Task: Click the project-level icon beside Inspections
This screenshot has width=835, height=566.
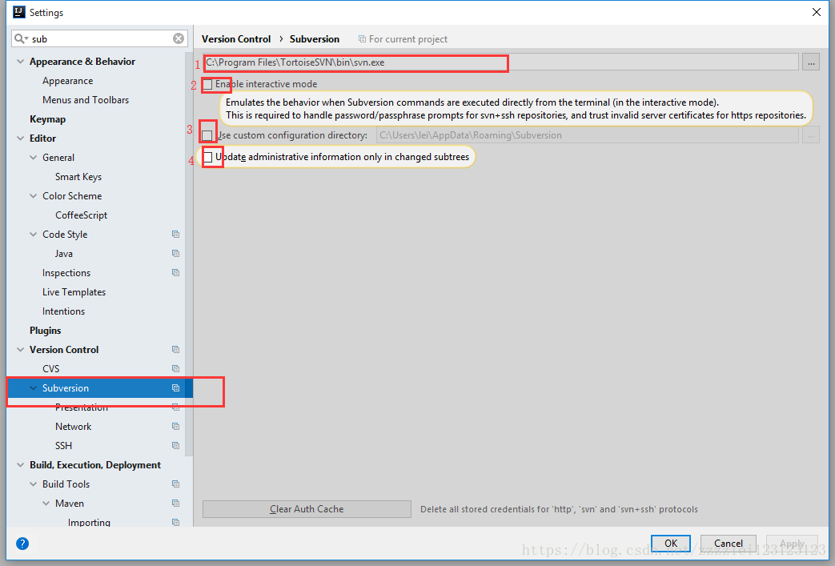Action: 176,273
